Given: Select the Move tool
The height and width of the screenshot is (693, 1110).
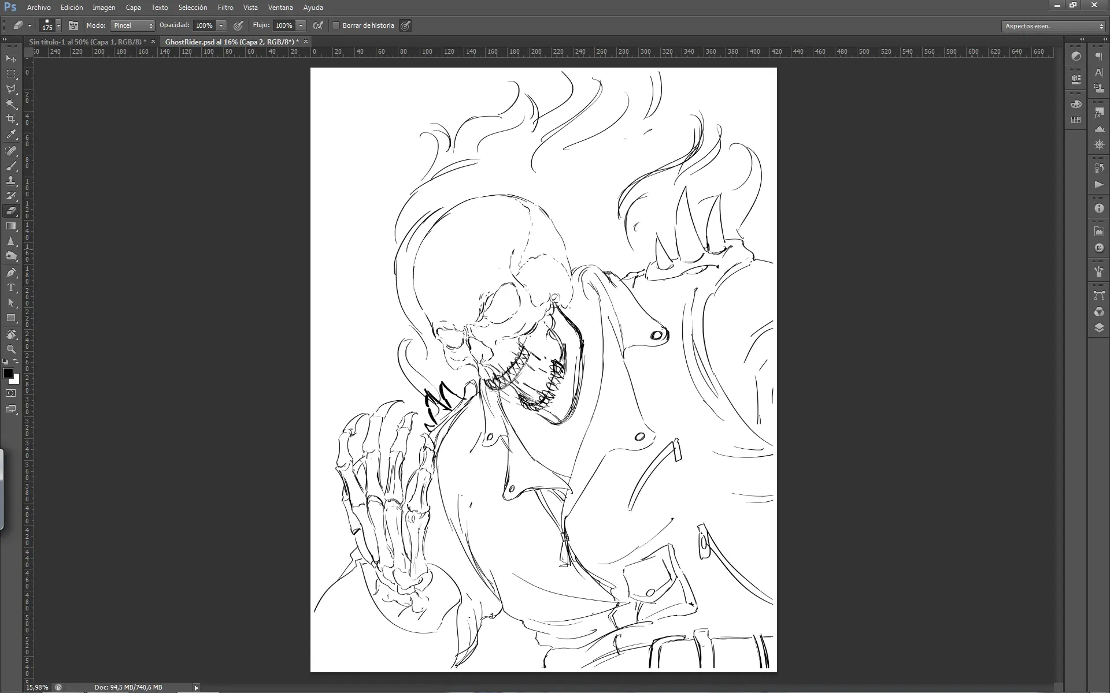Looking at the screenshot, I should tap(11, 59).
